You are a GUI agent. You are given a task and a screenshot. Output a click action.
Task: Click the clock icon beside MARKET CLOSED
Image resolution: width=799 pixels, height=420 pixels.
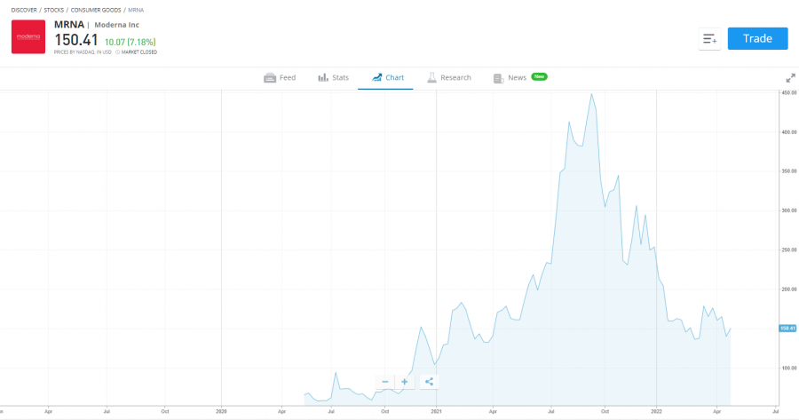tap(118, 52)
